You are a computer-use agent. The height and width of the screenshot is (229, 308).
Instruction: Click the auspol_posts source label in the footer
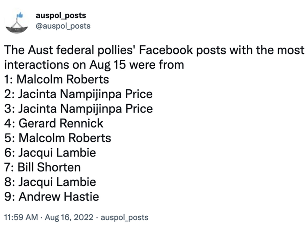tap(124, 218)
